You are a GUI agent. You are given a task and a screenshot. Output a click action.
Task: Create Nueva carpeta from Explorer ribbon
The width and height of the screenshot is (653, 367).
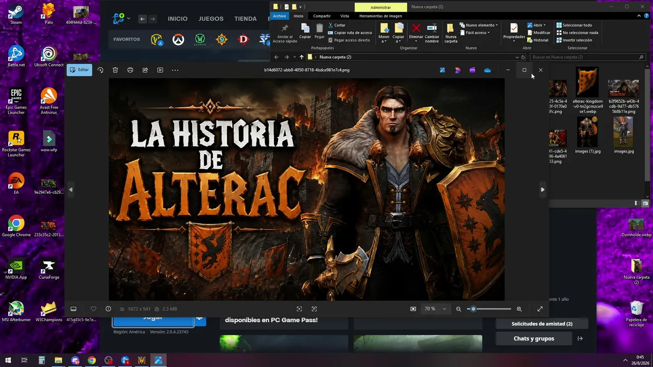coord(451,32)
